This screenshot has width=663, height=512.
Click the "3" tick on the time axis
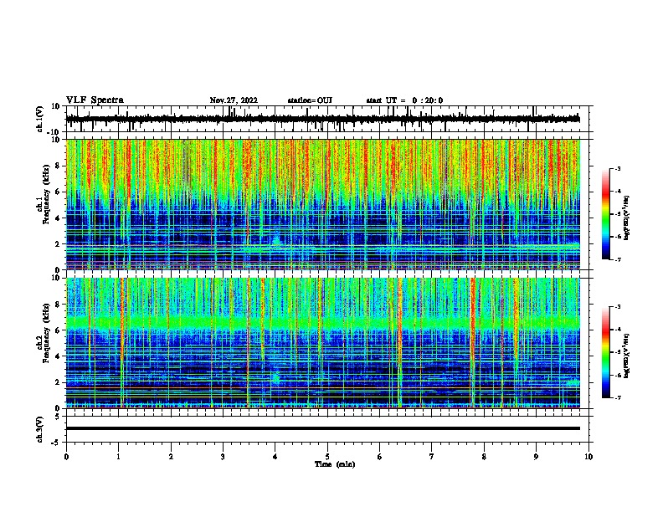click(223, 457)
